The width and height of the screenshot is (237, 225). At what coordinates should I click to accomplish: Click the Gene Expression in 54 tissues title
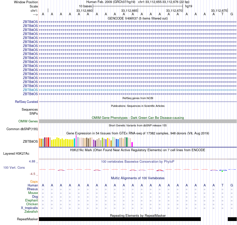point(138,133)
